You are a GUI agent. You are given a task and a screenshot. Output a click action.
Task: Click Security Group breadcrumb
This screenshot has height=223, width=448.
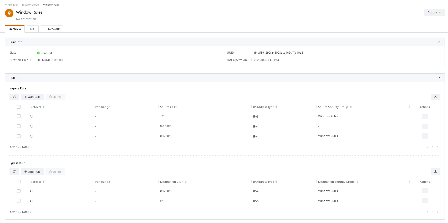pyautogui.click(x=30, y=5)
